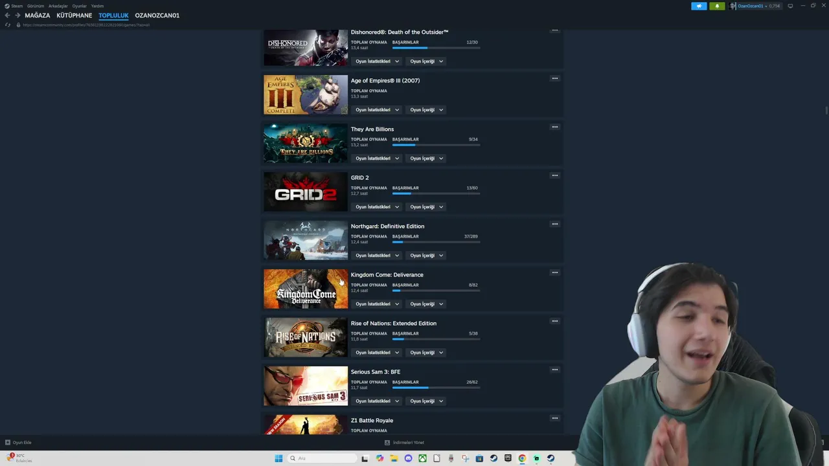Viewport: 829px width, 466px height.
Task: Open the Dishonored: Death of the Outsider title
Action: [400, 32]
